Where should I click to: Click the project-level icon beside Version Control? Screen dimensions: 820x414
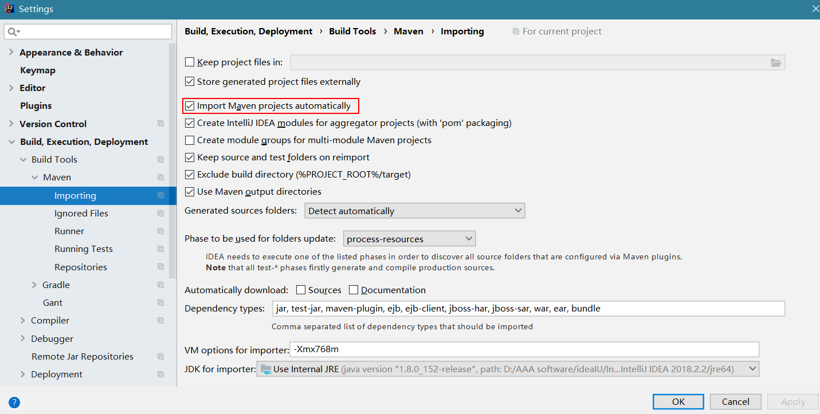160,124
